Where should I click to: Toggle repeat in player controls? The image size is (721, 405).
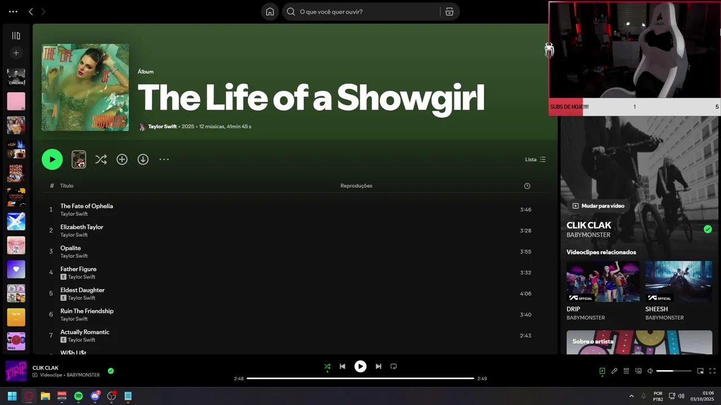pyautogui.click(x=394, y=367)
